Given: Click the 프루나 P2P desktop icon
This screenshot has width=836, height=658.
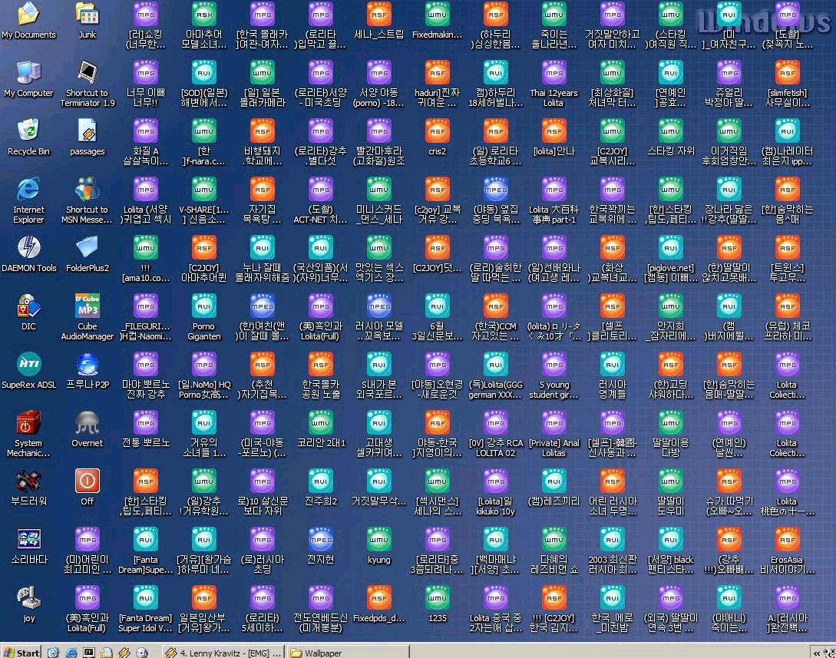Looking at the screenshot, I should point(87,365).
